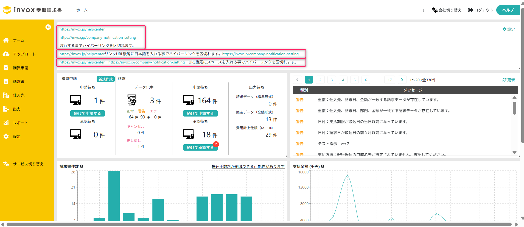Go to next page of messages

[x=402, y=80]
